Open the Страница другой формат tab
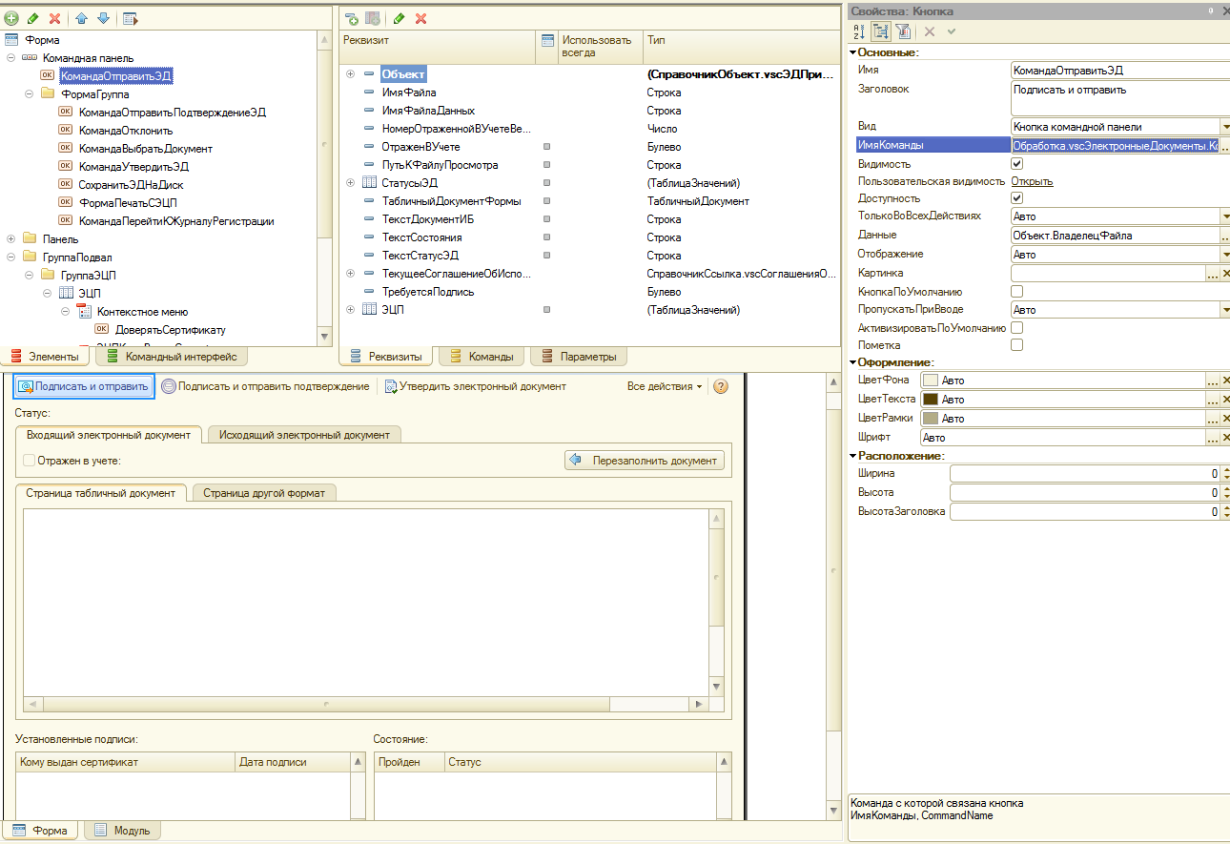The image size is (1230, 844). click(264, 493)
